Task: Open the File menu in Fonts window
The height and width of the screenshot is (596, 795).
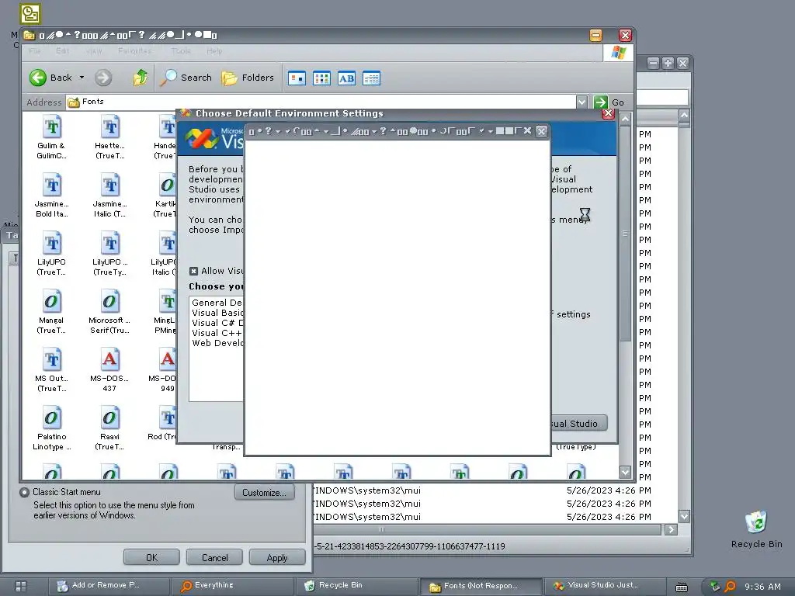Action: tap(35, 51)
